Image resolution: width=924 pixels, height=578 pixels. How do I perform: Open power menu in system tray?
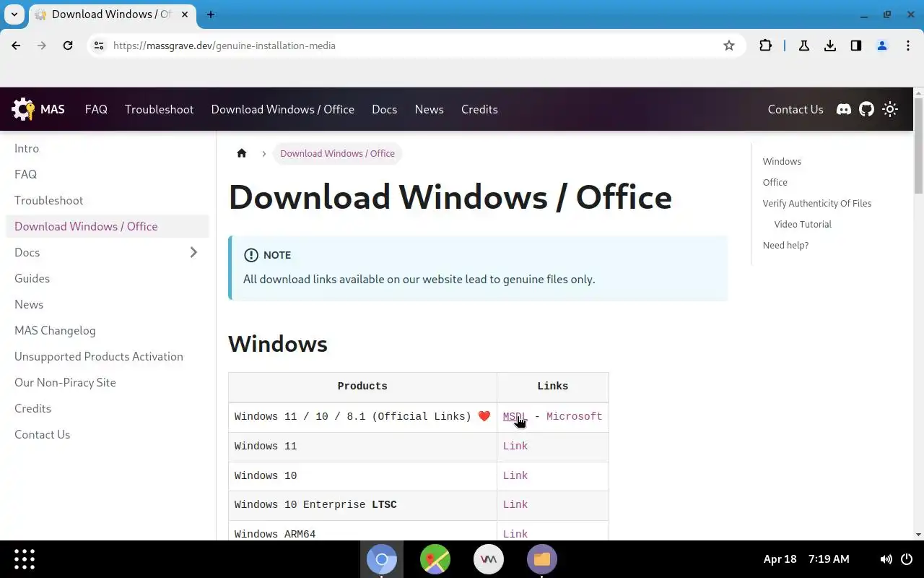(x=907, y=558)
